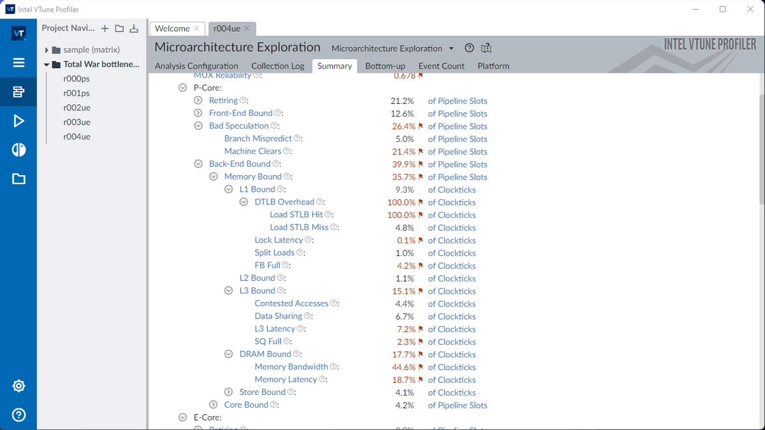Show help tooltip for Retiring
The height and width of the screenshot is (430, 765).
coord(243,101)
